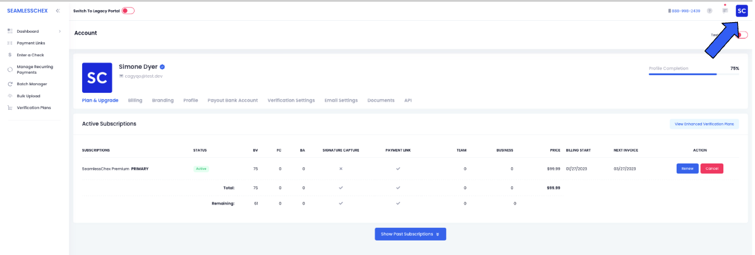Open the Email Settings tab

coord(341,100)
